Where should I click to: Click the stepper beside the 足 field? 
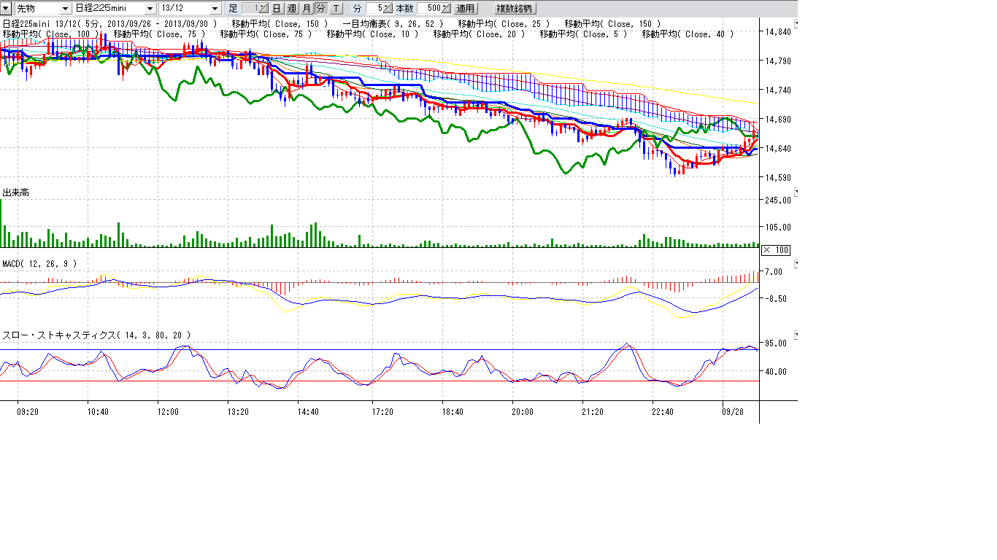tap(265, 9)
